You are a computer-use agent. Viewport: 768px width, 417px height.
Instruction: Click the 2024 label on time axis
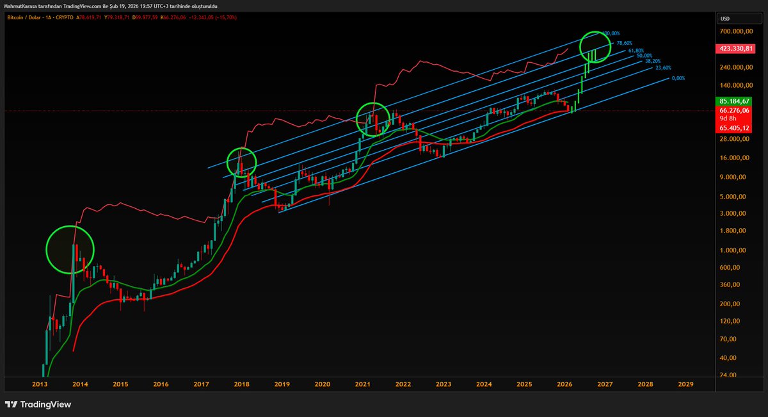click(484, 384)
